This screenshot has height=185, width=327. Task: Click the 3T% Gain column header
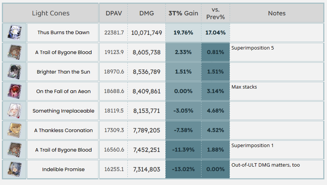pyautogui.click(x=183, y=13)
